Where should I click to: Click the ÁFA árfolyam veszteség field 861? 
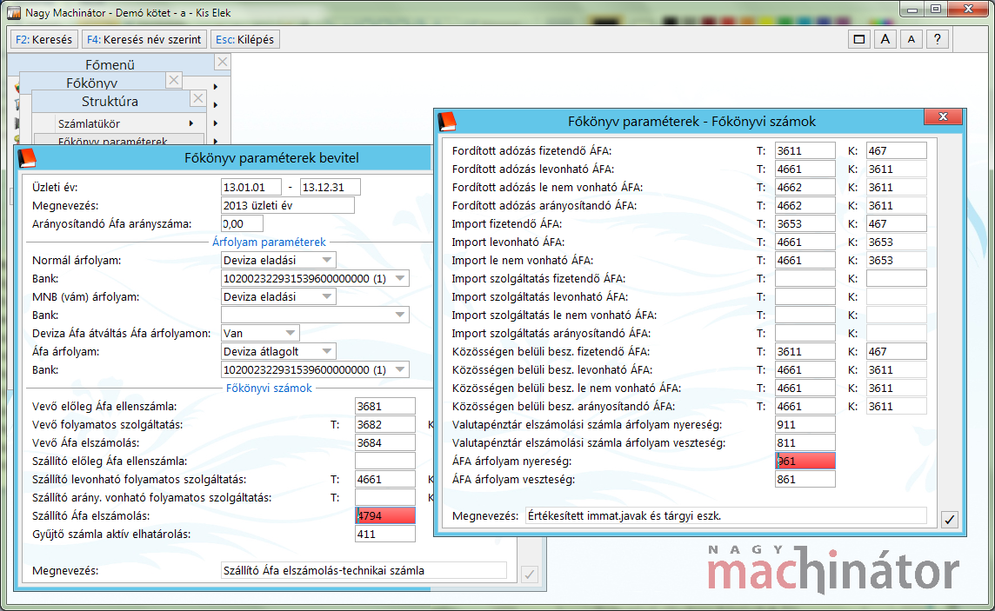click(x=805, y=479)
